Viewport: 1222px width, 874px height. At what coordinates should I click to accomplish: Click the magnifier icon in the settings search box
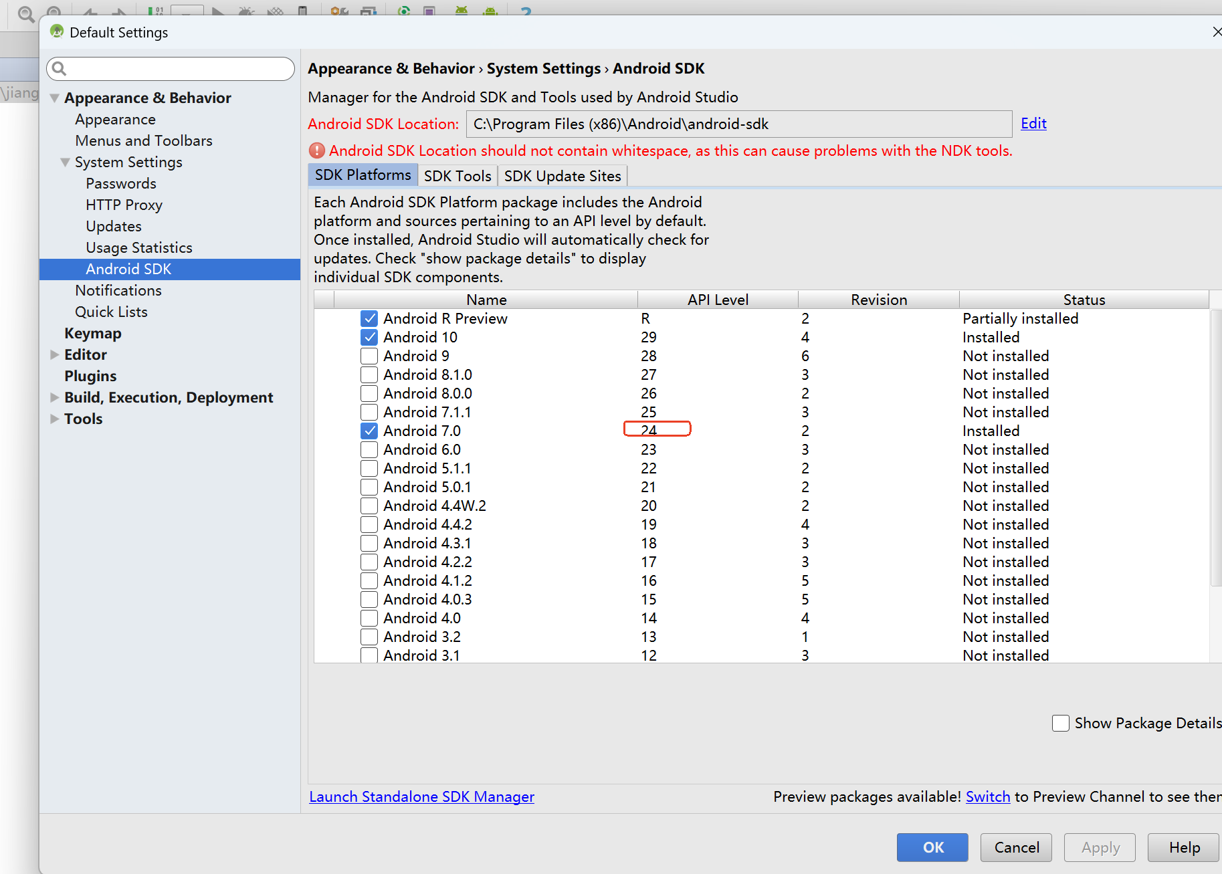pyautogui.click(x=59, y=69)
